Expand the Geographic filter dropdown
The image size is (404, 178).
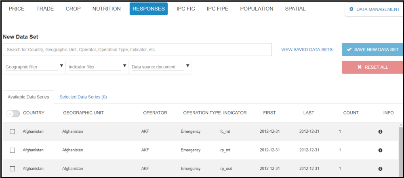34,67
